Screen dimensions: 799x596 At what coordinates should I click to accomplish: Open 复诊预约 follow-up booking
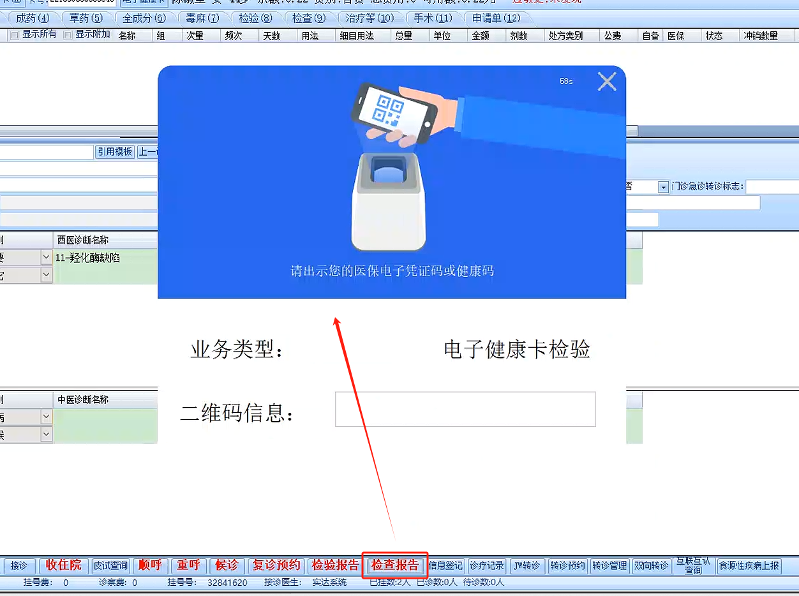coord(276,565)
